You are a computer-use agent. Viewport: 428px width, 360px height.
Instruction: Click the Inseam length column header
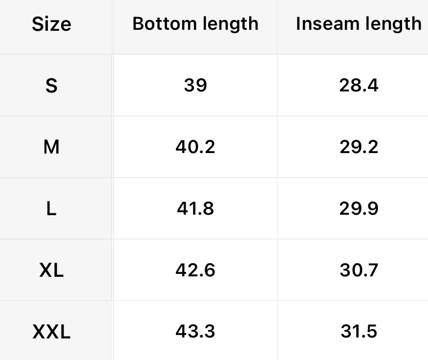[358, 24]
